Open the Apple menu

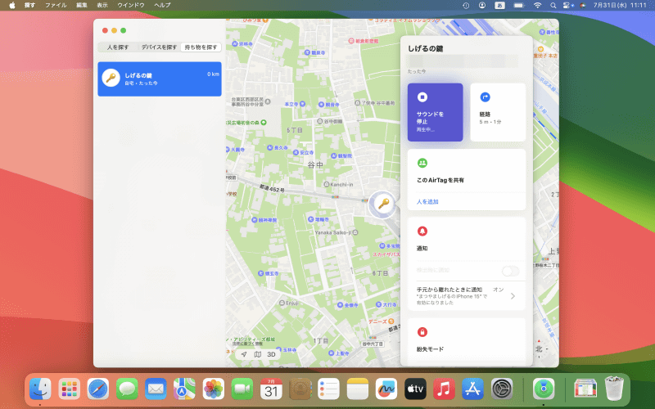[x=12, y=5]
